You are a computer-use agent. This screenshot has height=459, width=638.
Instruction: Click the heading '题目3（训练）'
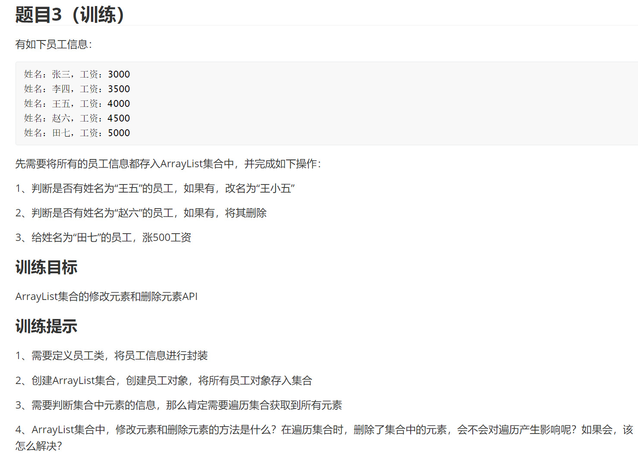pyautogui.click(x=70, y=15)
